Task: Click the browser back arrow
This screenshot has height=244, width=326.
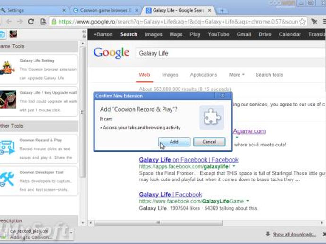Action: (9, 22)
